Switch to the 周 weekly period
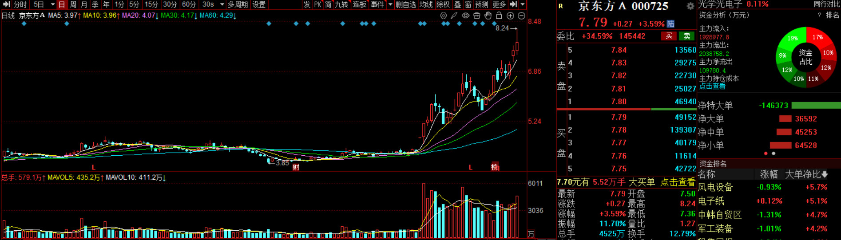This screenshot has height=240, width=841. [x=73, y=4]
